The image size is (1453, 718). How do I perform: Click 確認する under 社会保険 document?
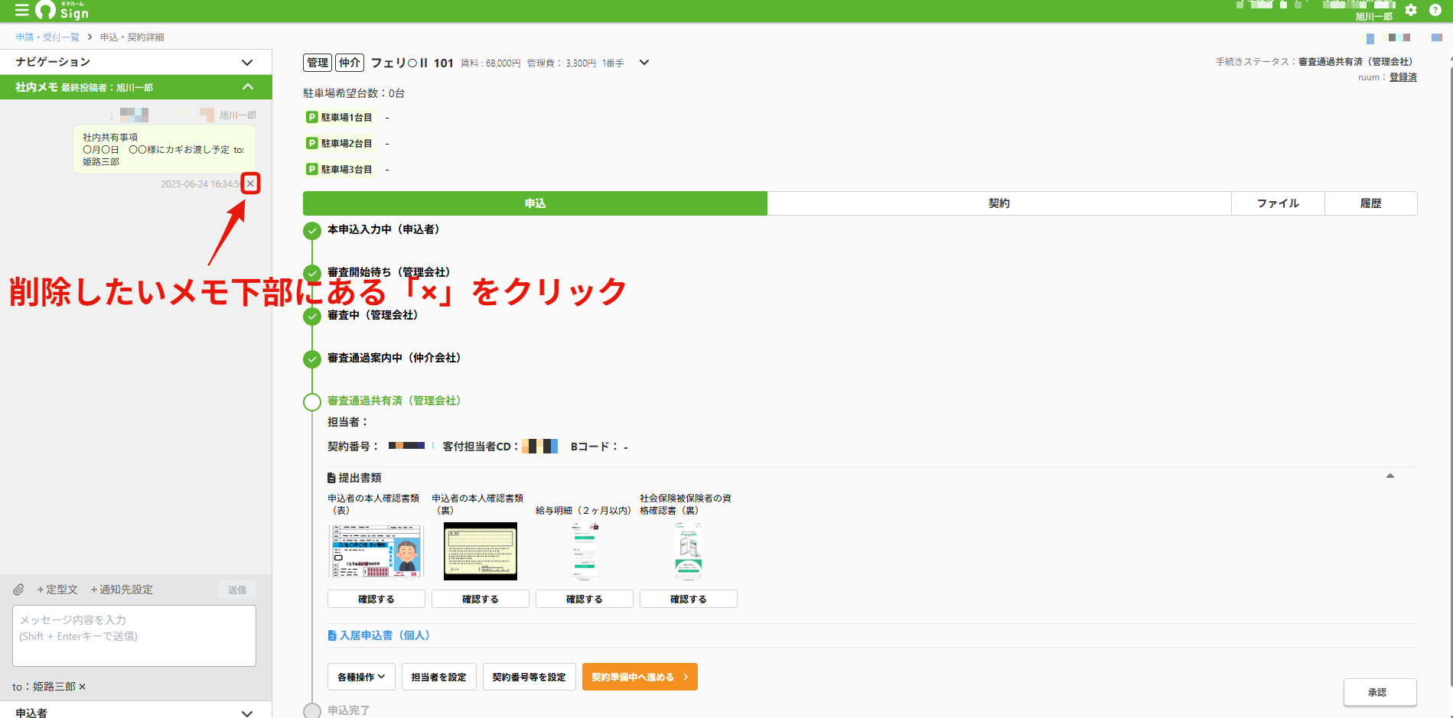coord(688,599)
